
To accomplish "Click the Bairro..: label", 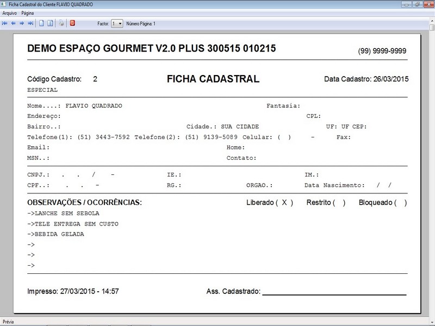I will (x=44, y=127).
